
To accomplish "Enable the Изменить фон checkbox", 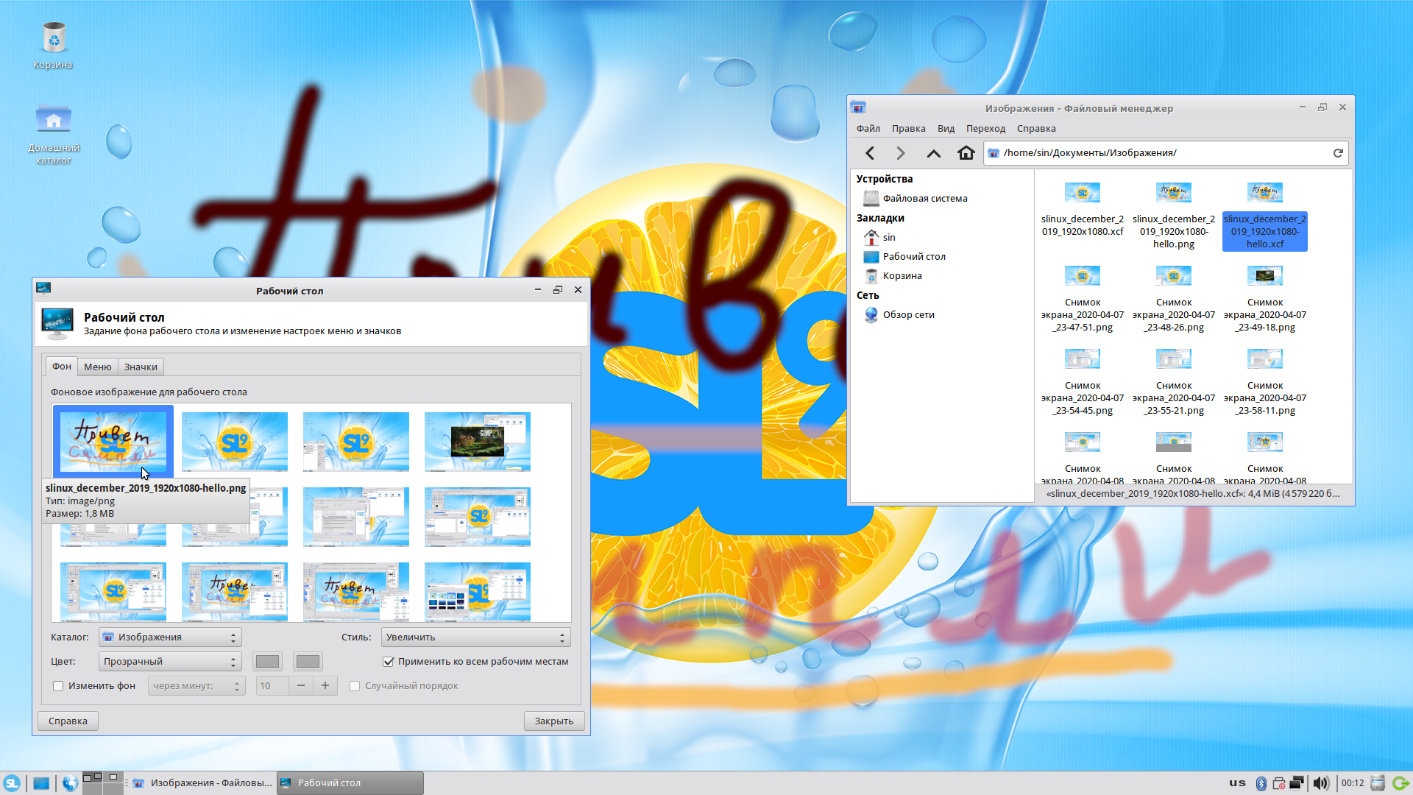I will [x=58, y=686].
